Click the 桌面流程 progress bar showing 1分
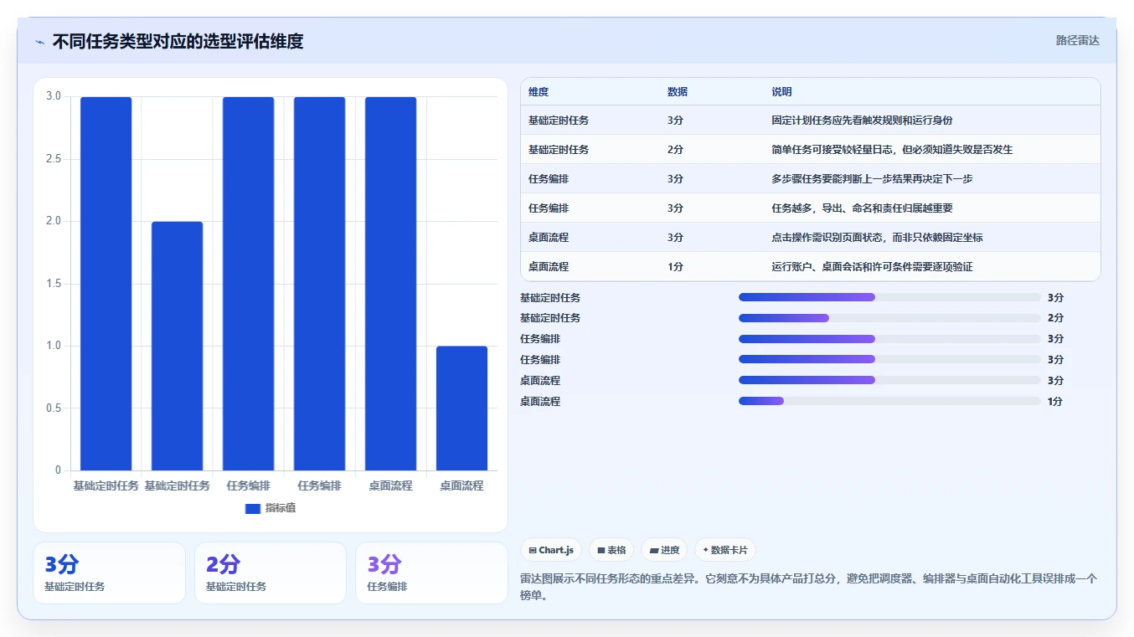This screenshot has height=637, width=1134. [889, 401]
